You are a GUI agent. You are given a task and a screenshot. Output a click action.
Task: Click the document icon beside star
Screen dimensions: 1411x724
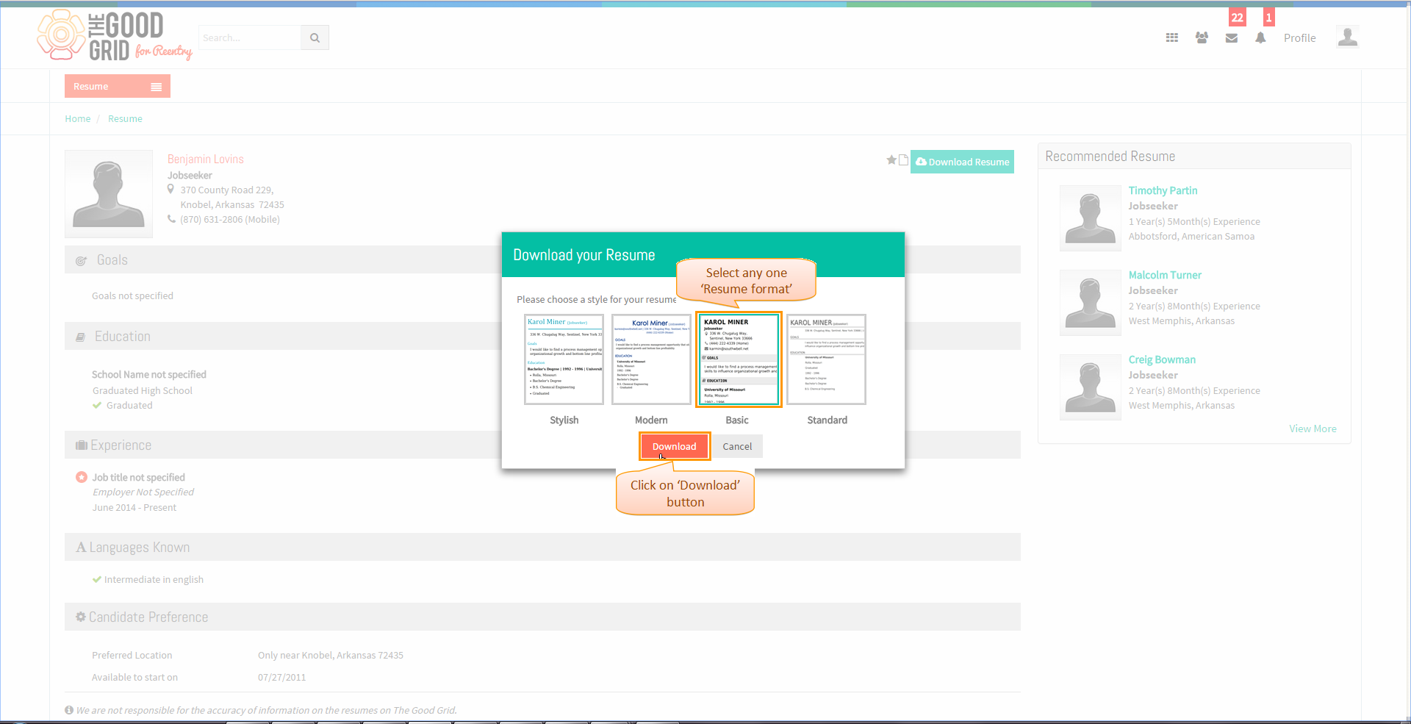point(903,160)
